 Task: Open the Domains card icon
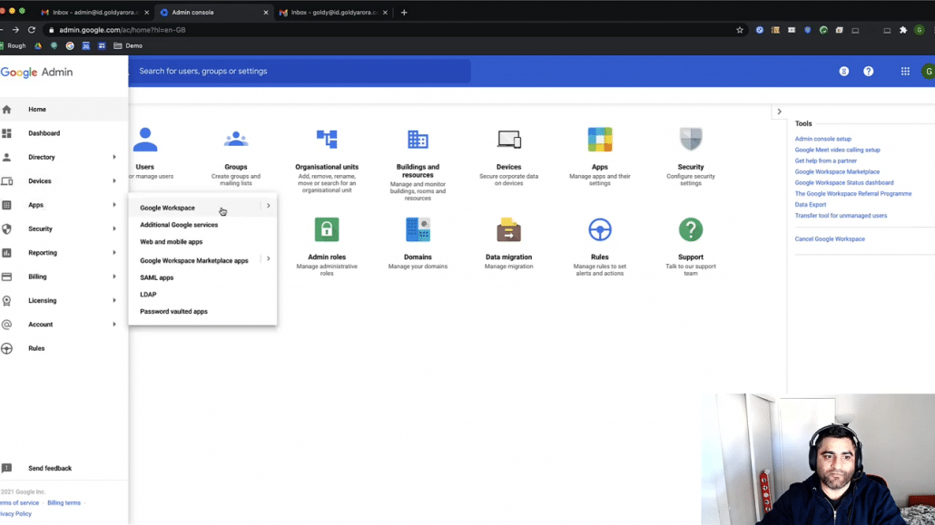coord(418,229)
